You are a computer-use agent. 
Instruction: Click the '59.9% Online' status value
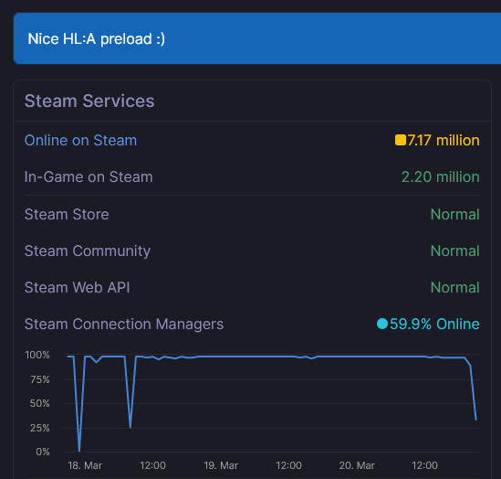[x=434, y=325]
